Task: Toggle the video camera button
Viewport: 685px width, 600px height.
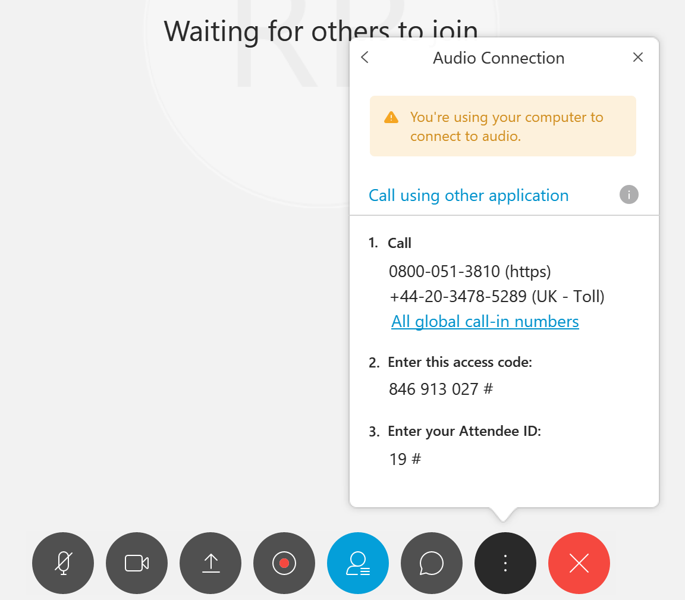Action: coord(137,563)
